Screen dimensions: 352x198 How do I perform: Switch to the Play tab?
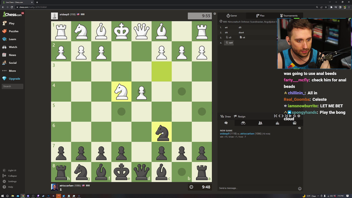(260, 15)
